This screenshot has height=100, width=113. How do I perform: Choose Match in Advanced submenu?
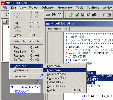64,90
